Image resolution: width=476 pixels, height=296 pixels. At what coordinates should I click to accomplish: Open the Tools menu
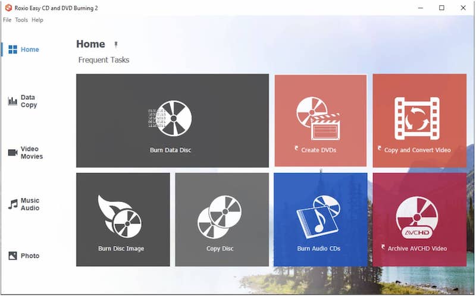tap(21, 20)
